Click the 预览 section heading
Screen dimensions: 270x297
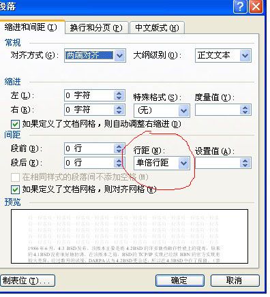pos(13,202)
